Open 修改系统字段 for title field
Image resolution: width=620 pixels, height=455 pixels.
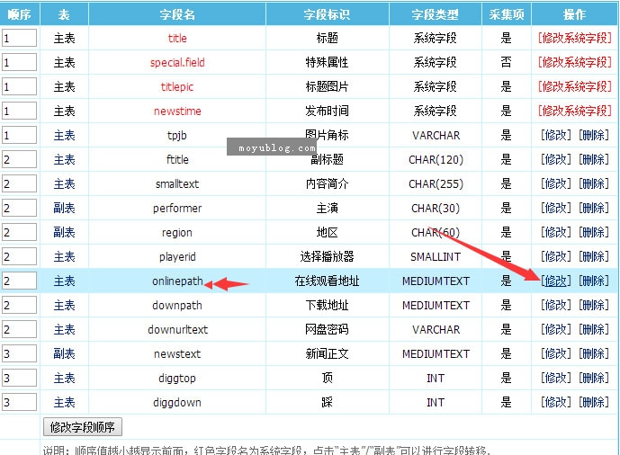point(574,39)
